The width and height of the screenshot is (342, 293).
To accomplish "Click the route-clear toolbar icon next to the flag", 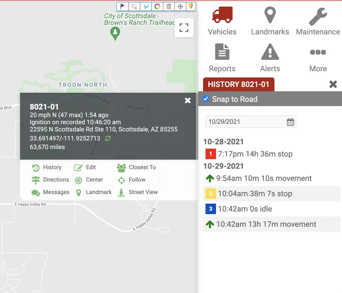I will tap(134, 7).
